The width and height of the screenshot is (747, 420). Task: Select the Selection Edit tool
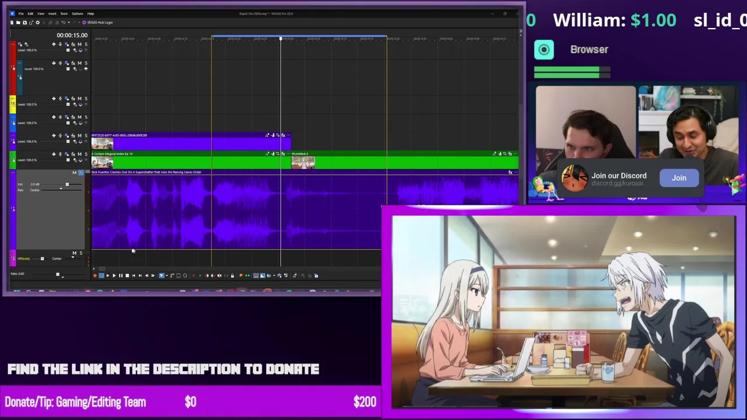pyautogui.click(x=179, y=275)
